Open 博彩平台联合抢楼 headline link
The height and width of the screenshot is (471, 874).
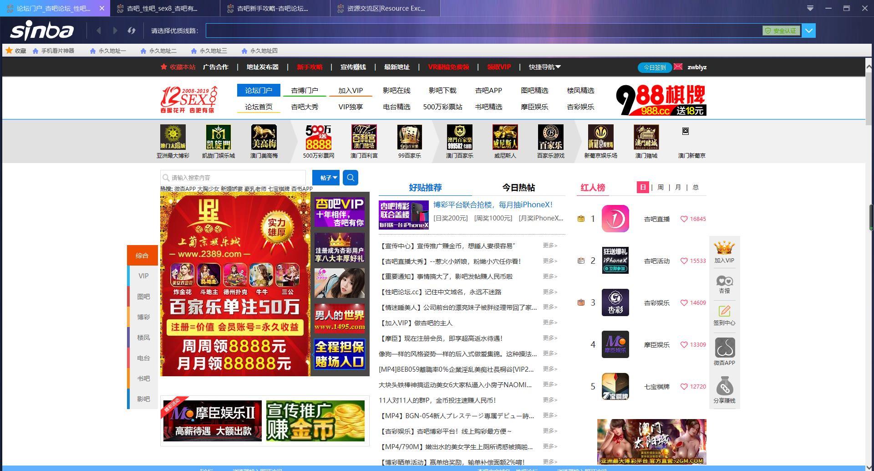point(493,205)
